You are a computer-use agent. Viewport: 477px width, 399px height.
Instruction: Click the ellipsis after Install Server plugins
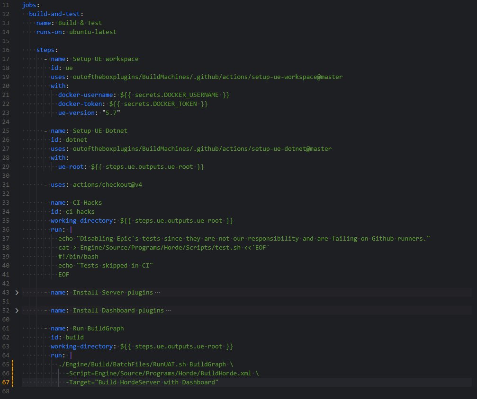point(157,293)
